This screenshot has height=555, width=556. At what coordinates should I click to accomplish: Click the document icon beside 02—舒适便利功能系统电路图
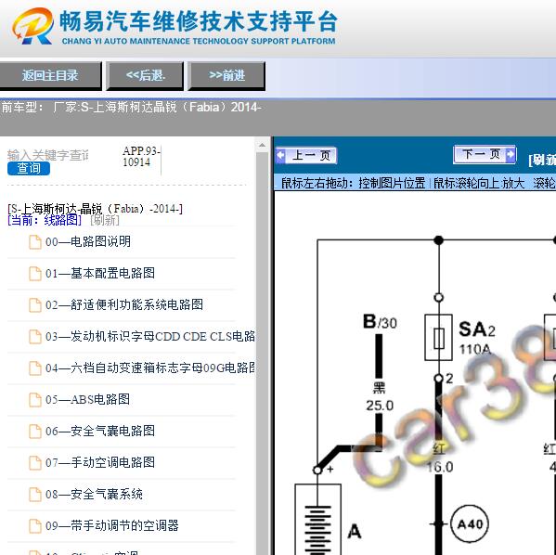click(x=34, y=305)
